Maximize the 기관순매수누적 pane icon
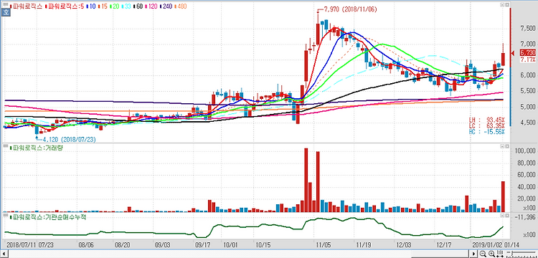Image resolution: width=538 pixels, height=258 pixels. pos(502,216)
